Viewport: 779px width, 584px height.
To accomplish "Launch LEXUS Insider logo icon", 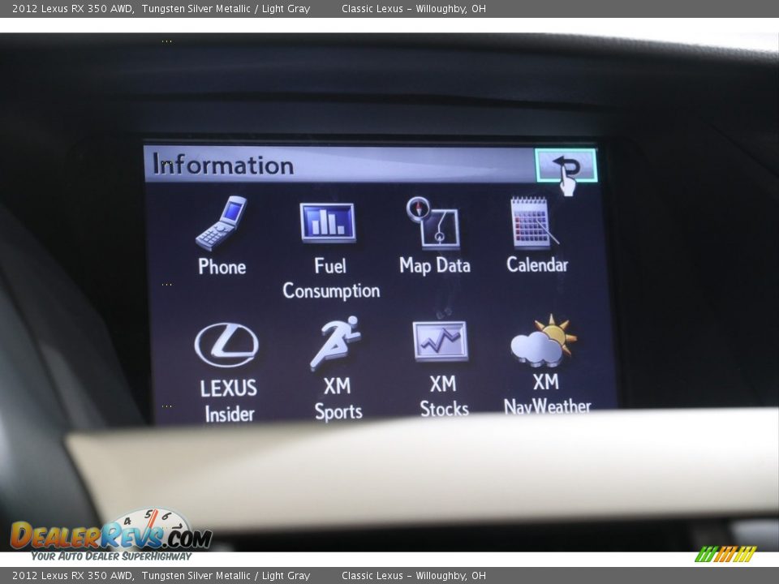I will coord(226,345).
